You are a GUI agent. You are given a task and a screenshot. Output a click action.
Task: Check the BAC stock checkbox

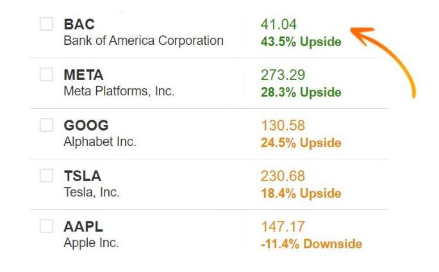pyautogui.click(x=47, y=24)
